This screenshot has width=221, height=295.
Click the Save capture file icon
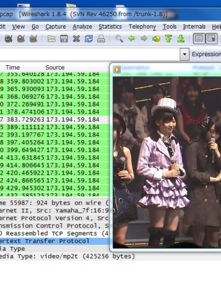click(64, 39)
